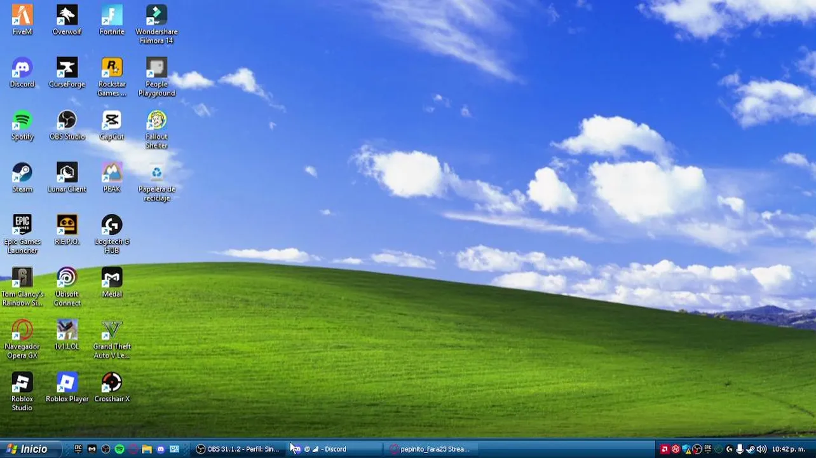
Task: Open Wondershare Filmora 14 shortcut
Action: click(156, 24)
